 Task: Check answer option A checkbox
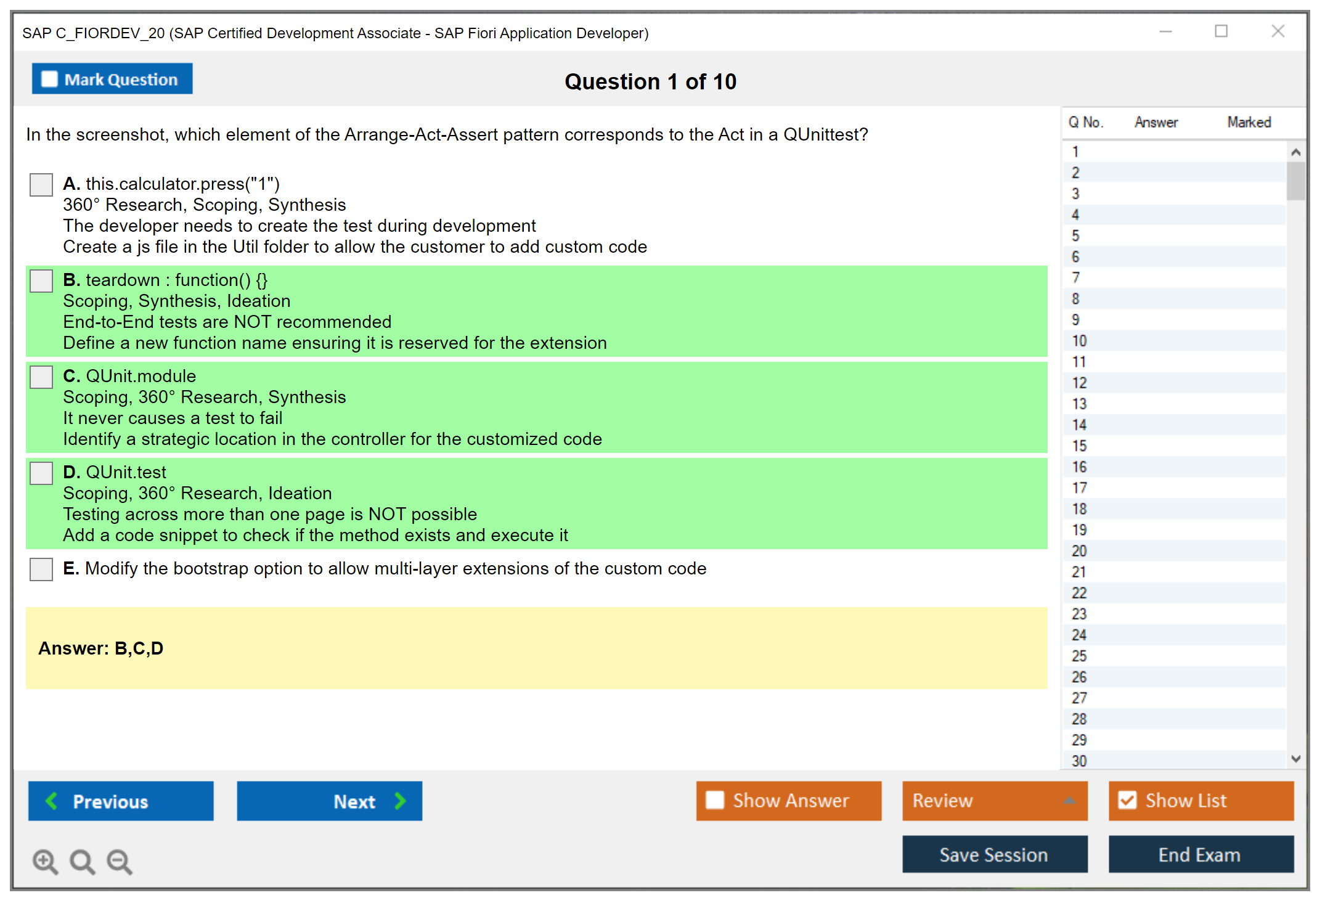coord(41,185)
